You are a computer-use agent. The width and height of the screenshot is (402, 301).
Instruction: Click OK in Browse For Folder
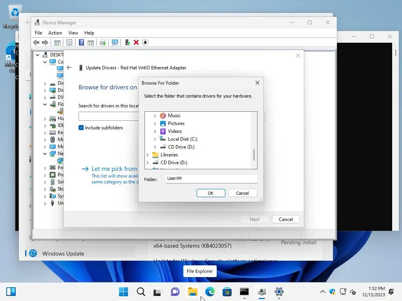[211, 193]
